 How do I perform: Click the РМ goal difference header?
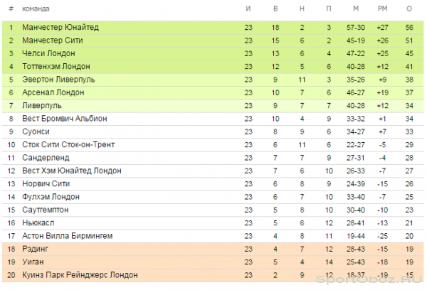[x=383, y=9]
